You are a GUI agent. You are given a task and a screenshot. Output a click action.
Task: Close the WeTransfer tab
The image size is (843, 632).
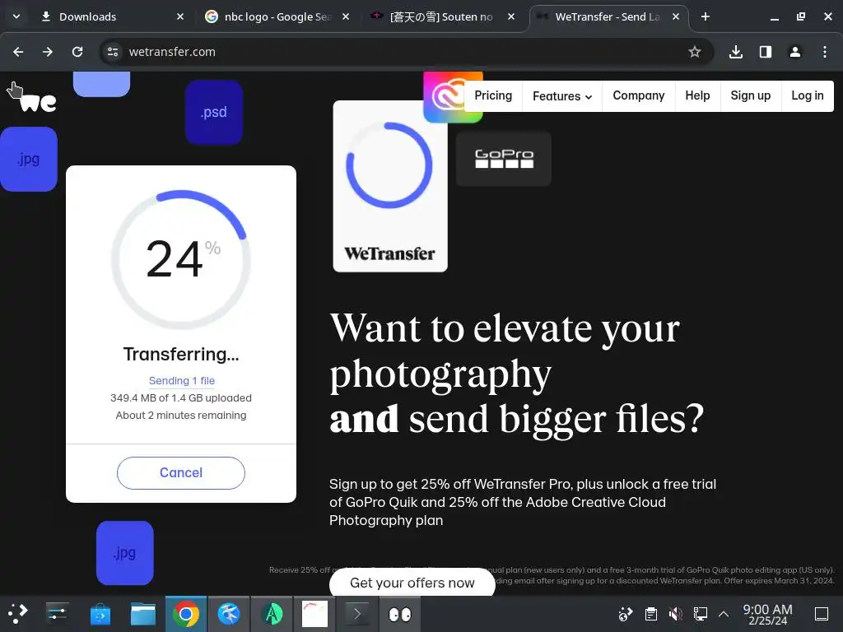click(x=676, y=16)
